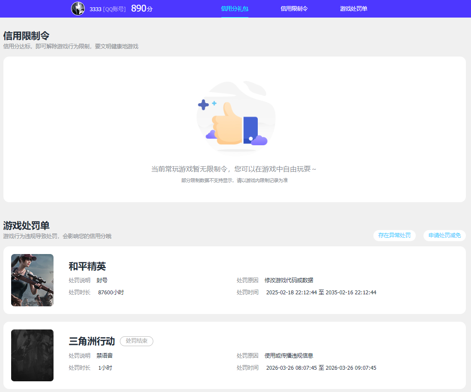Click the 修改游戏代码或数据 penalty reason
Image resolution: width=471 pixels, height=392 pixels.
pyautogui.click(x=289, y=280)
